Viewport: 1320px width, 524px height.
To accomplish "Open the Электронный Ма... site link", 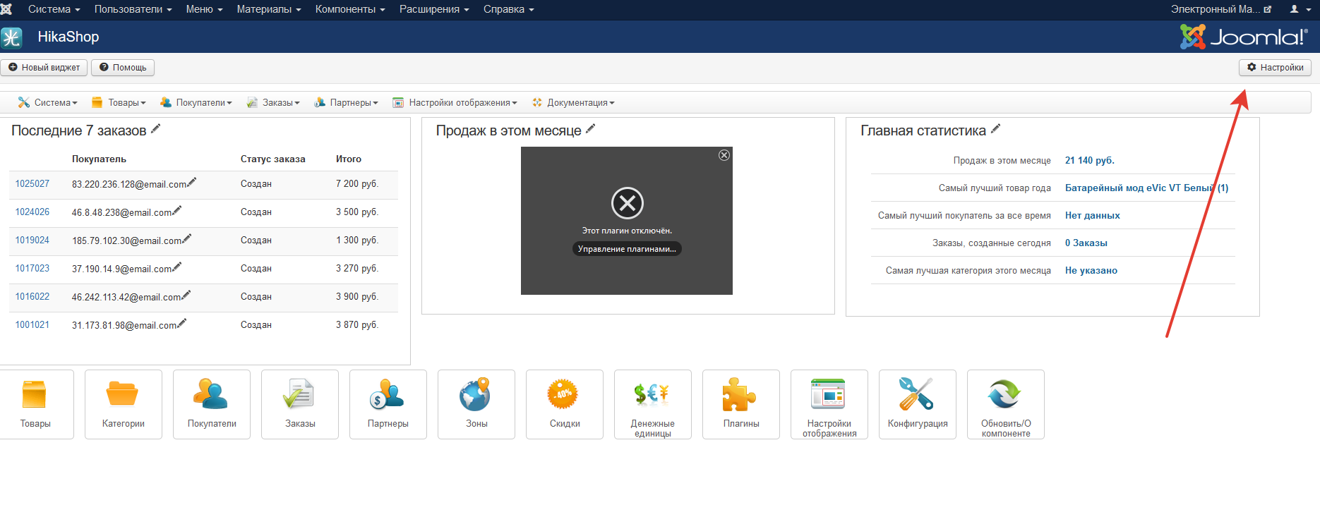I will [1221, 9].
